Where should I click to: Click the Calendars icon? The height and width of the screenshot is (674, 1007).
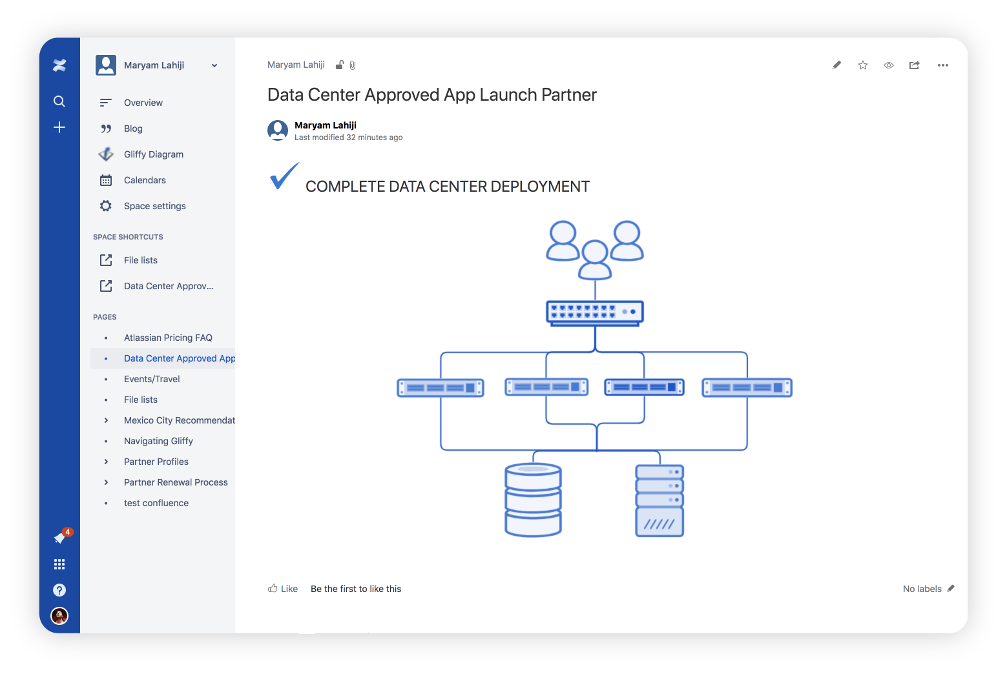click(106, 180)
